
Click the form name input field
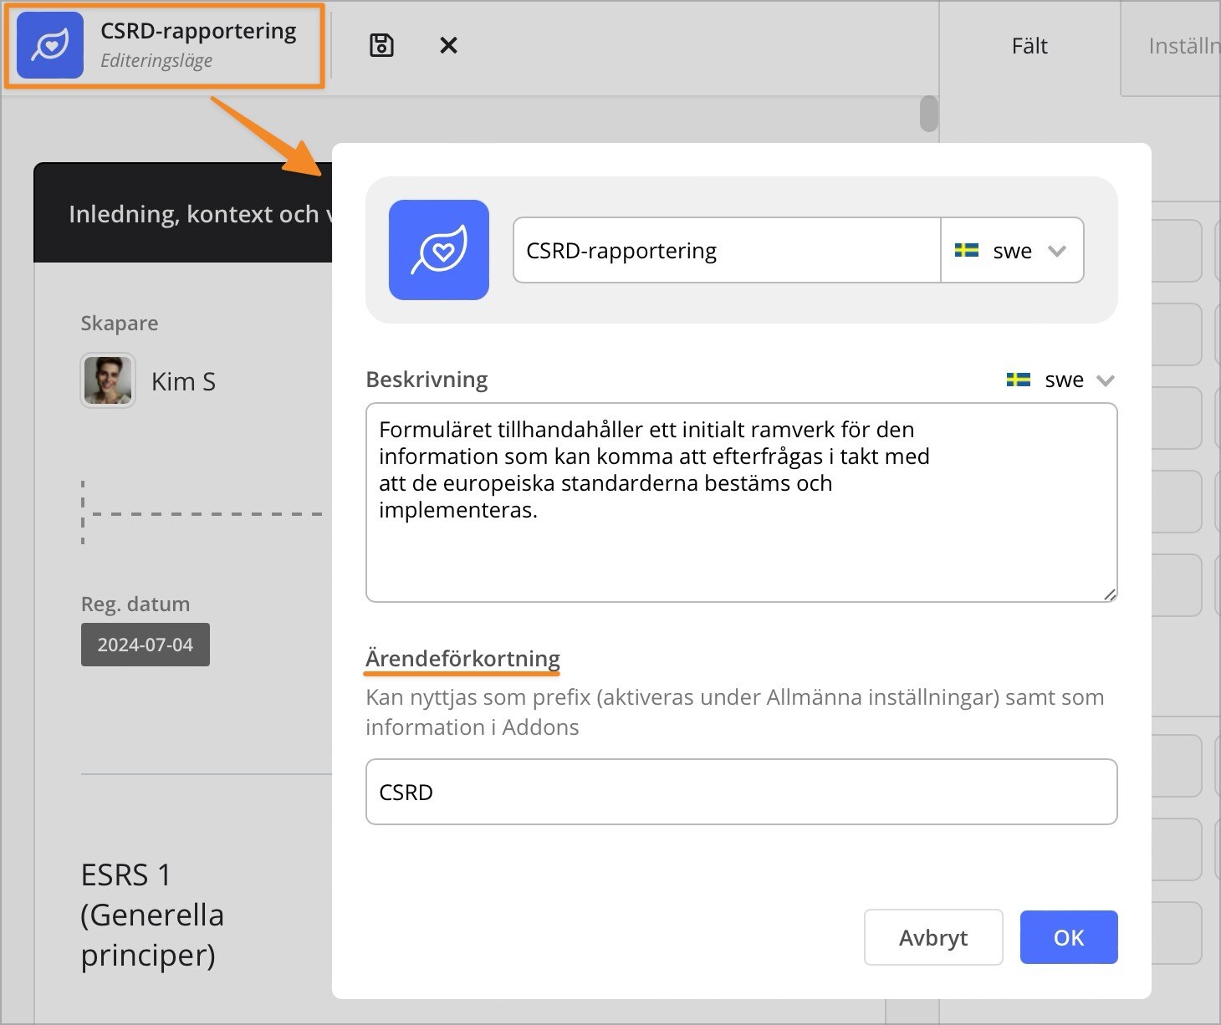tap(726, 251)
